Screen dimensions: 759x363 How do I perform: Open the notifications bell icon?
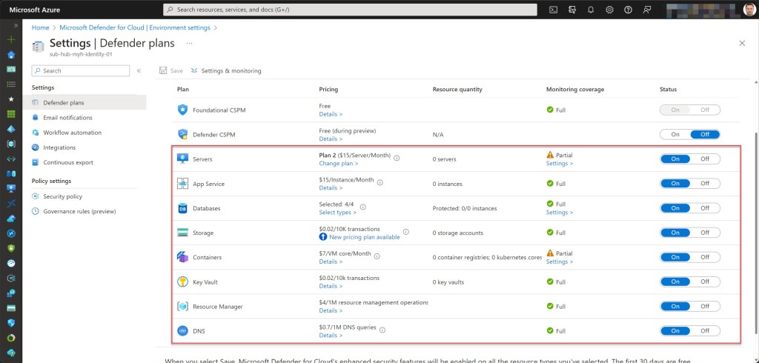(x=591, y=10)
